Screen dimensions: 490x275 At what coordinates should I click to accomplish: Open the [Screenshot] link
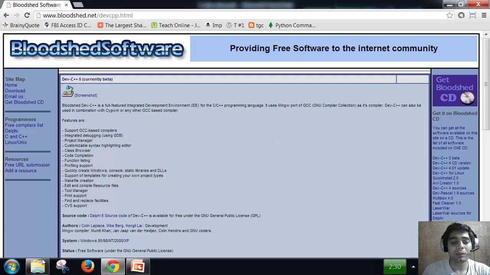click(x=86, y=95)
